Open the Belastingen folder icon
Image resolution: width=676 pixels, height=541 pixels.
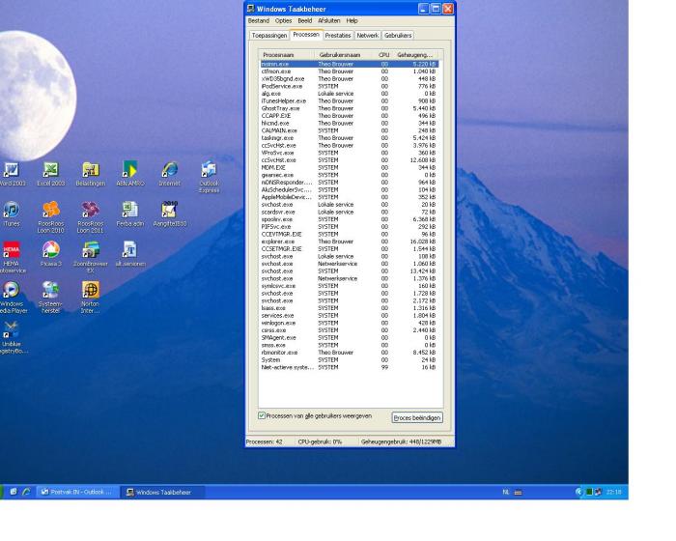[x=90, y=172]
